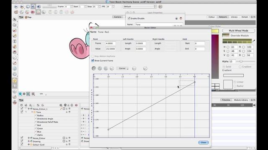Click the lock icon on Tone layer row
Image resolution: width=268 pixels, height=150 pixels.
tap(67, 112)
